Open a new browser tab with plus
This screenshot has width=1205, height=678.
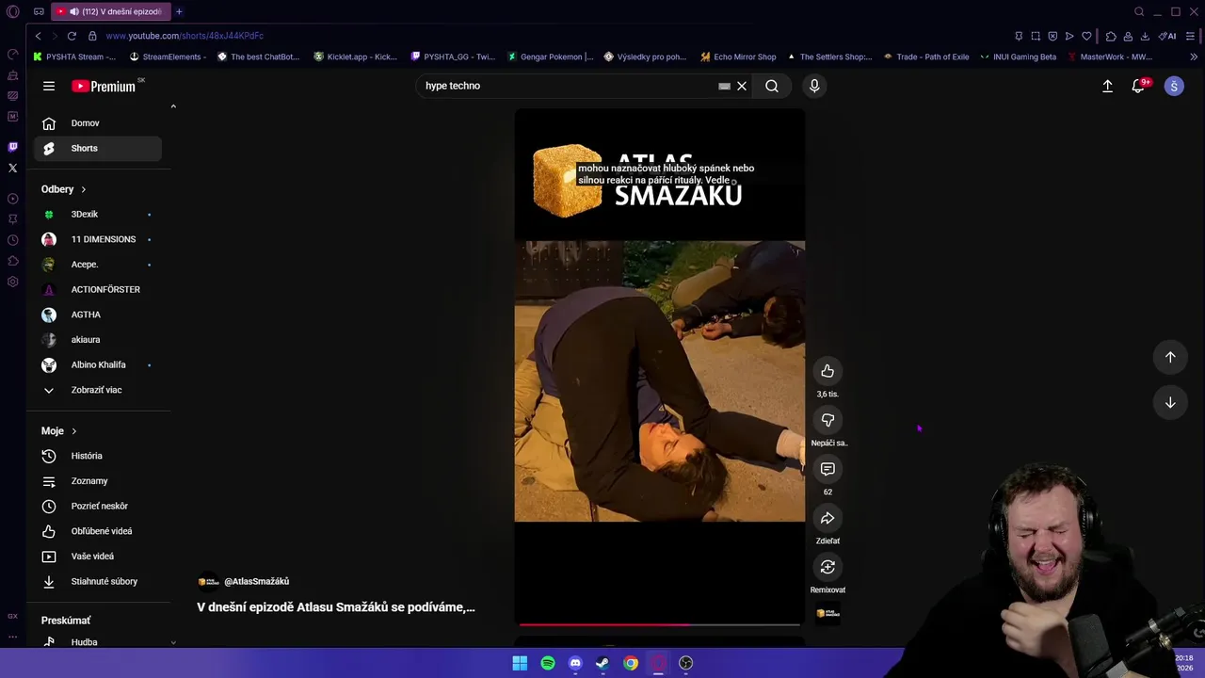click(x=179, y=11)
